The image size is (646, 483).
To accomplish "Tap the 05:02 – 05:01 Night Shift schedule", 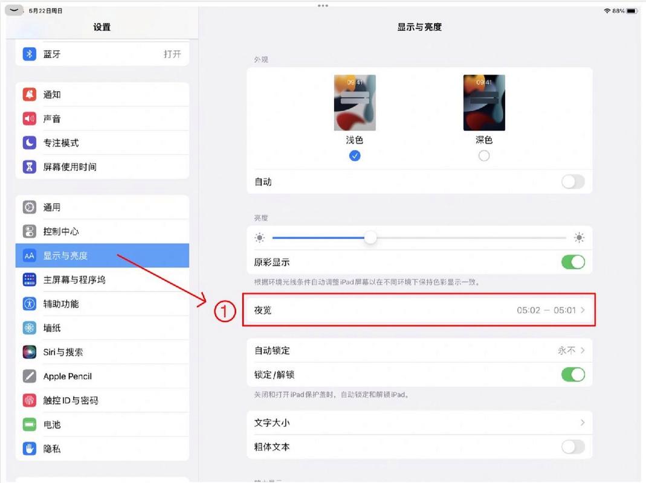I will coord(546,310).
